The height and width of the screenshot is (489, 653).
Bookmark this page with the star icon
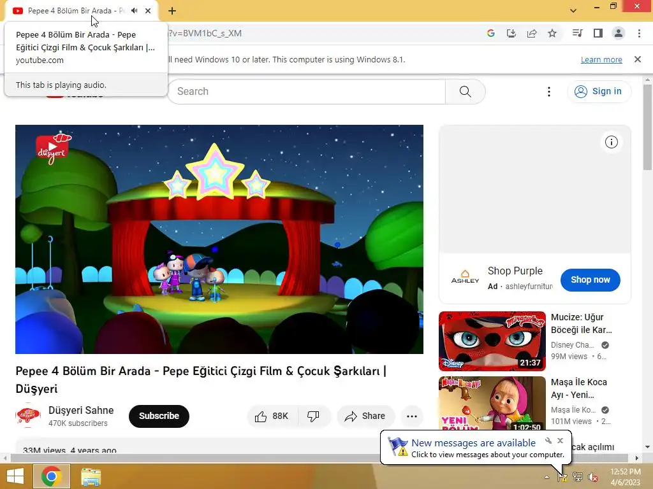552,33
